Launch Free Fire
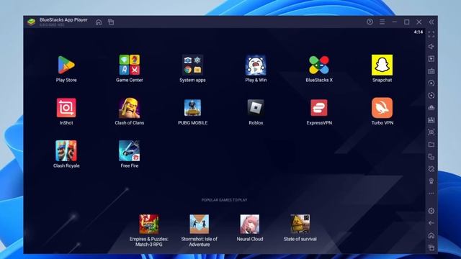 point(130,150)
